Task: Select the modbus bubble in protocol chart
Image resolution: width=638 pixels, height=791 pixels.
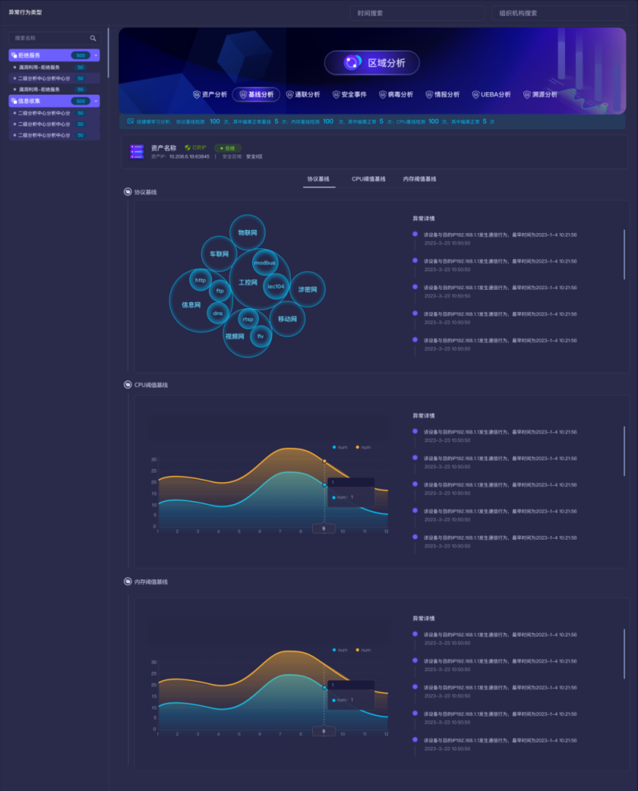Action: [x=264, y=263]
